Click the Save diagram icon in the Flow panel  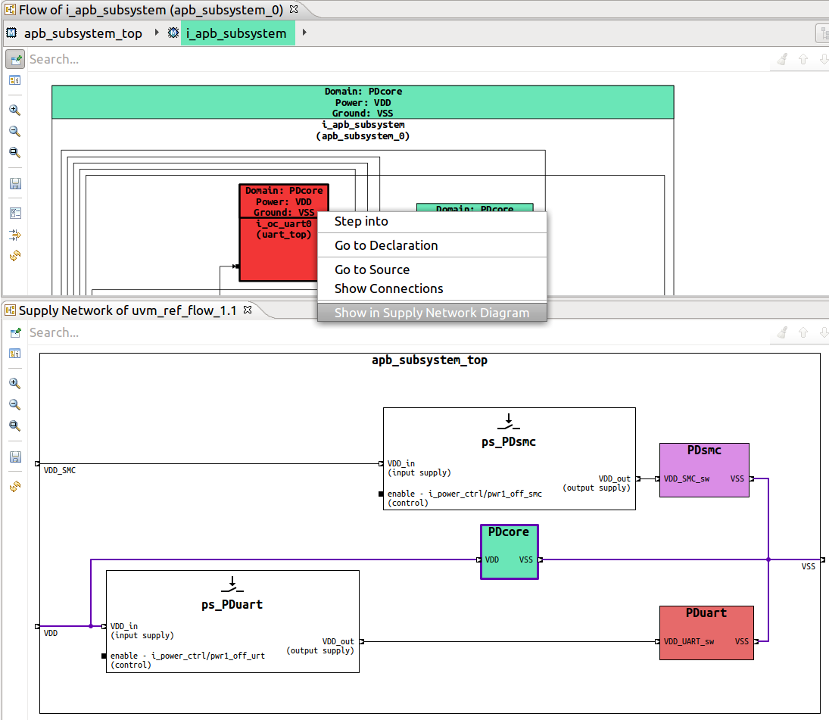pyautogui.click(x=14, y=182)
